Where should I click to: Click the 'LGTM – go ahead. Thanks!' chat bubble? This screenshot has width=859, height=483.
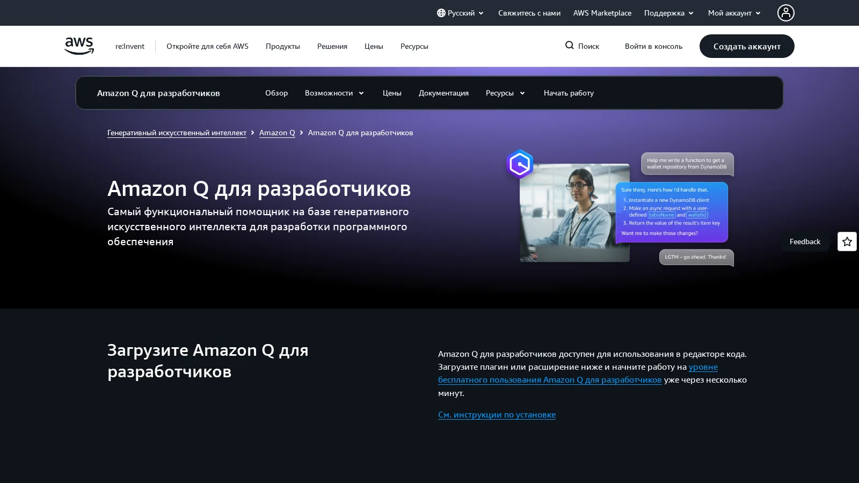[696, 257]
